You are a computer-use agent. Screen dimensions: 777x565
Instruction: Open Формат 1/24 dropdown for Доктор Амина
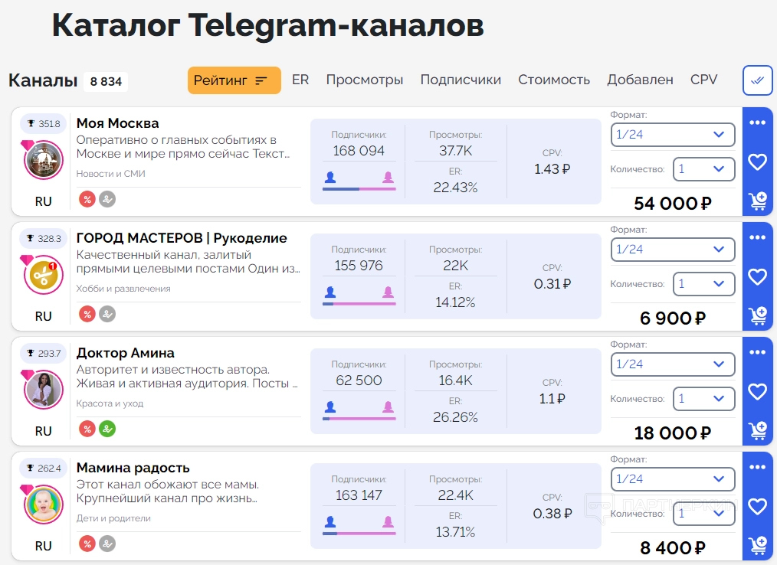(x=673, y=364)
